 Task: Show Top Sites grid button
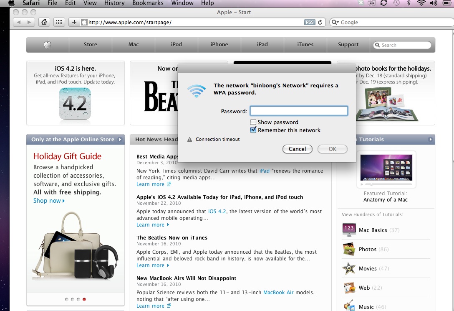point(59,22)
